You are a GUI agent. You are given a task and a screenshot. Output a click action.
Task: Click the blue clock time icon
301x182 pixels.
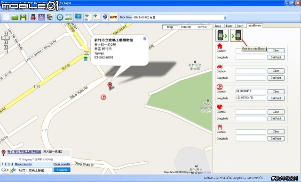pyautogui.click(x=60, y=17)
